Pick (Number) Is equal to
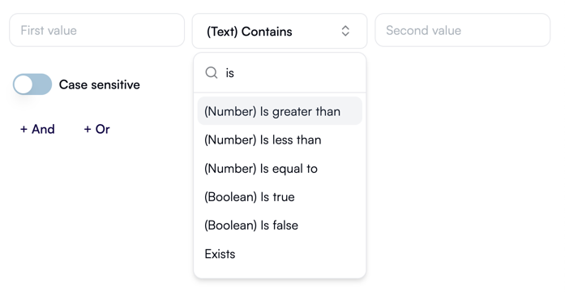The width and height of the screenshot is (565, 292). (x=280, y=169)
